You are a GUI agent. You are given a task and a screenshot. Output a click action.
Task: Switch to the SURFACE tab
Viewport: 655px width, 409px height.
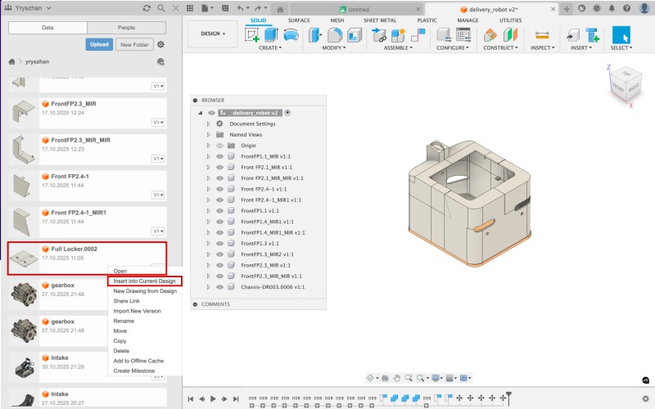click(299, 20)
